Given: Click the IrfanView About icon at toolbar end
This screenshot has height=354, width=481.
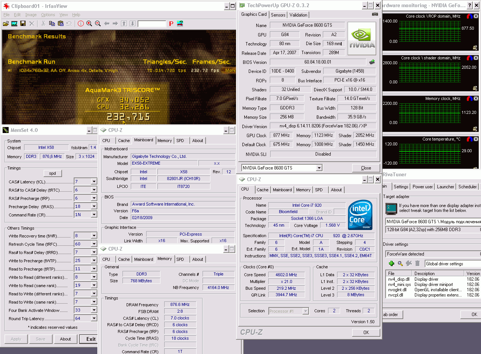Looking at the screenshot, I should click(x=180, y=23).
